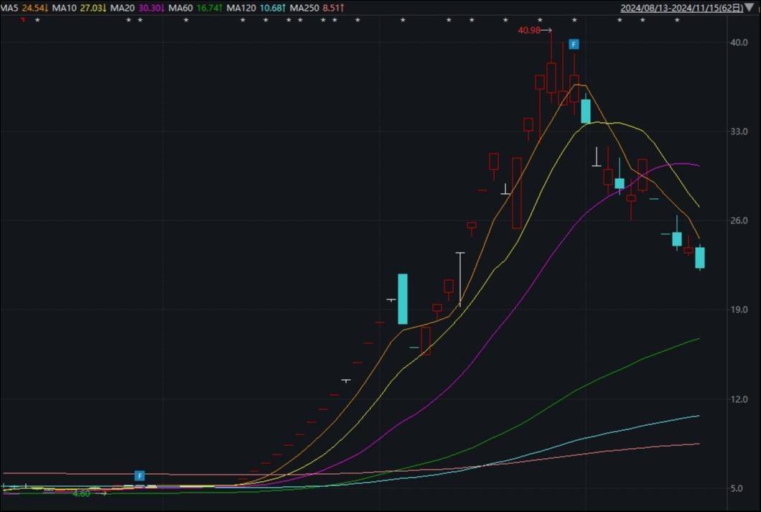Select the leftmost star event marker
This screenshot has height=512, width=761.
[x=37, y=20]
